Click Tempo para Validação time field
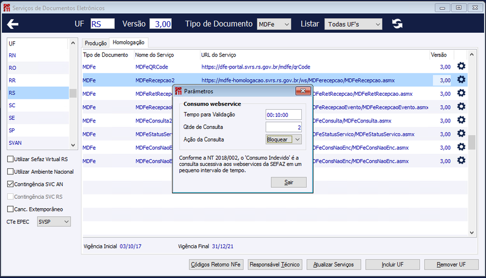 tap(284, 114)
